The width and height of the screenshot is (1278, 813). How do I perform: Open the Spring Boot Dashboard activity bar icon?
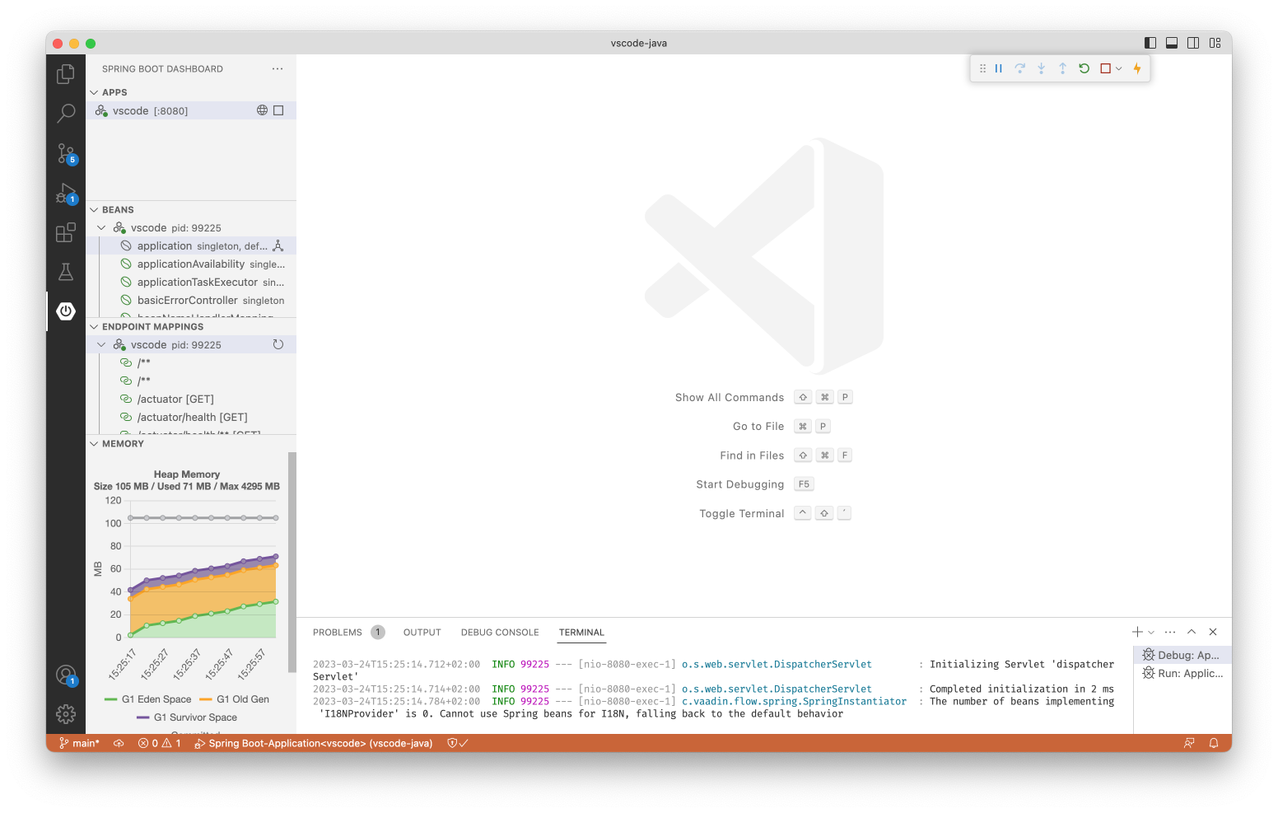coord(66,311)
